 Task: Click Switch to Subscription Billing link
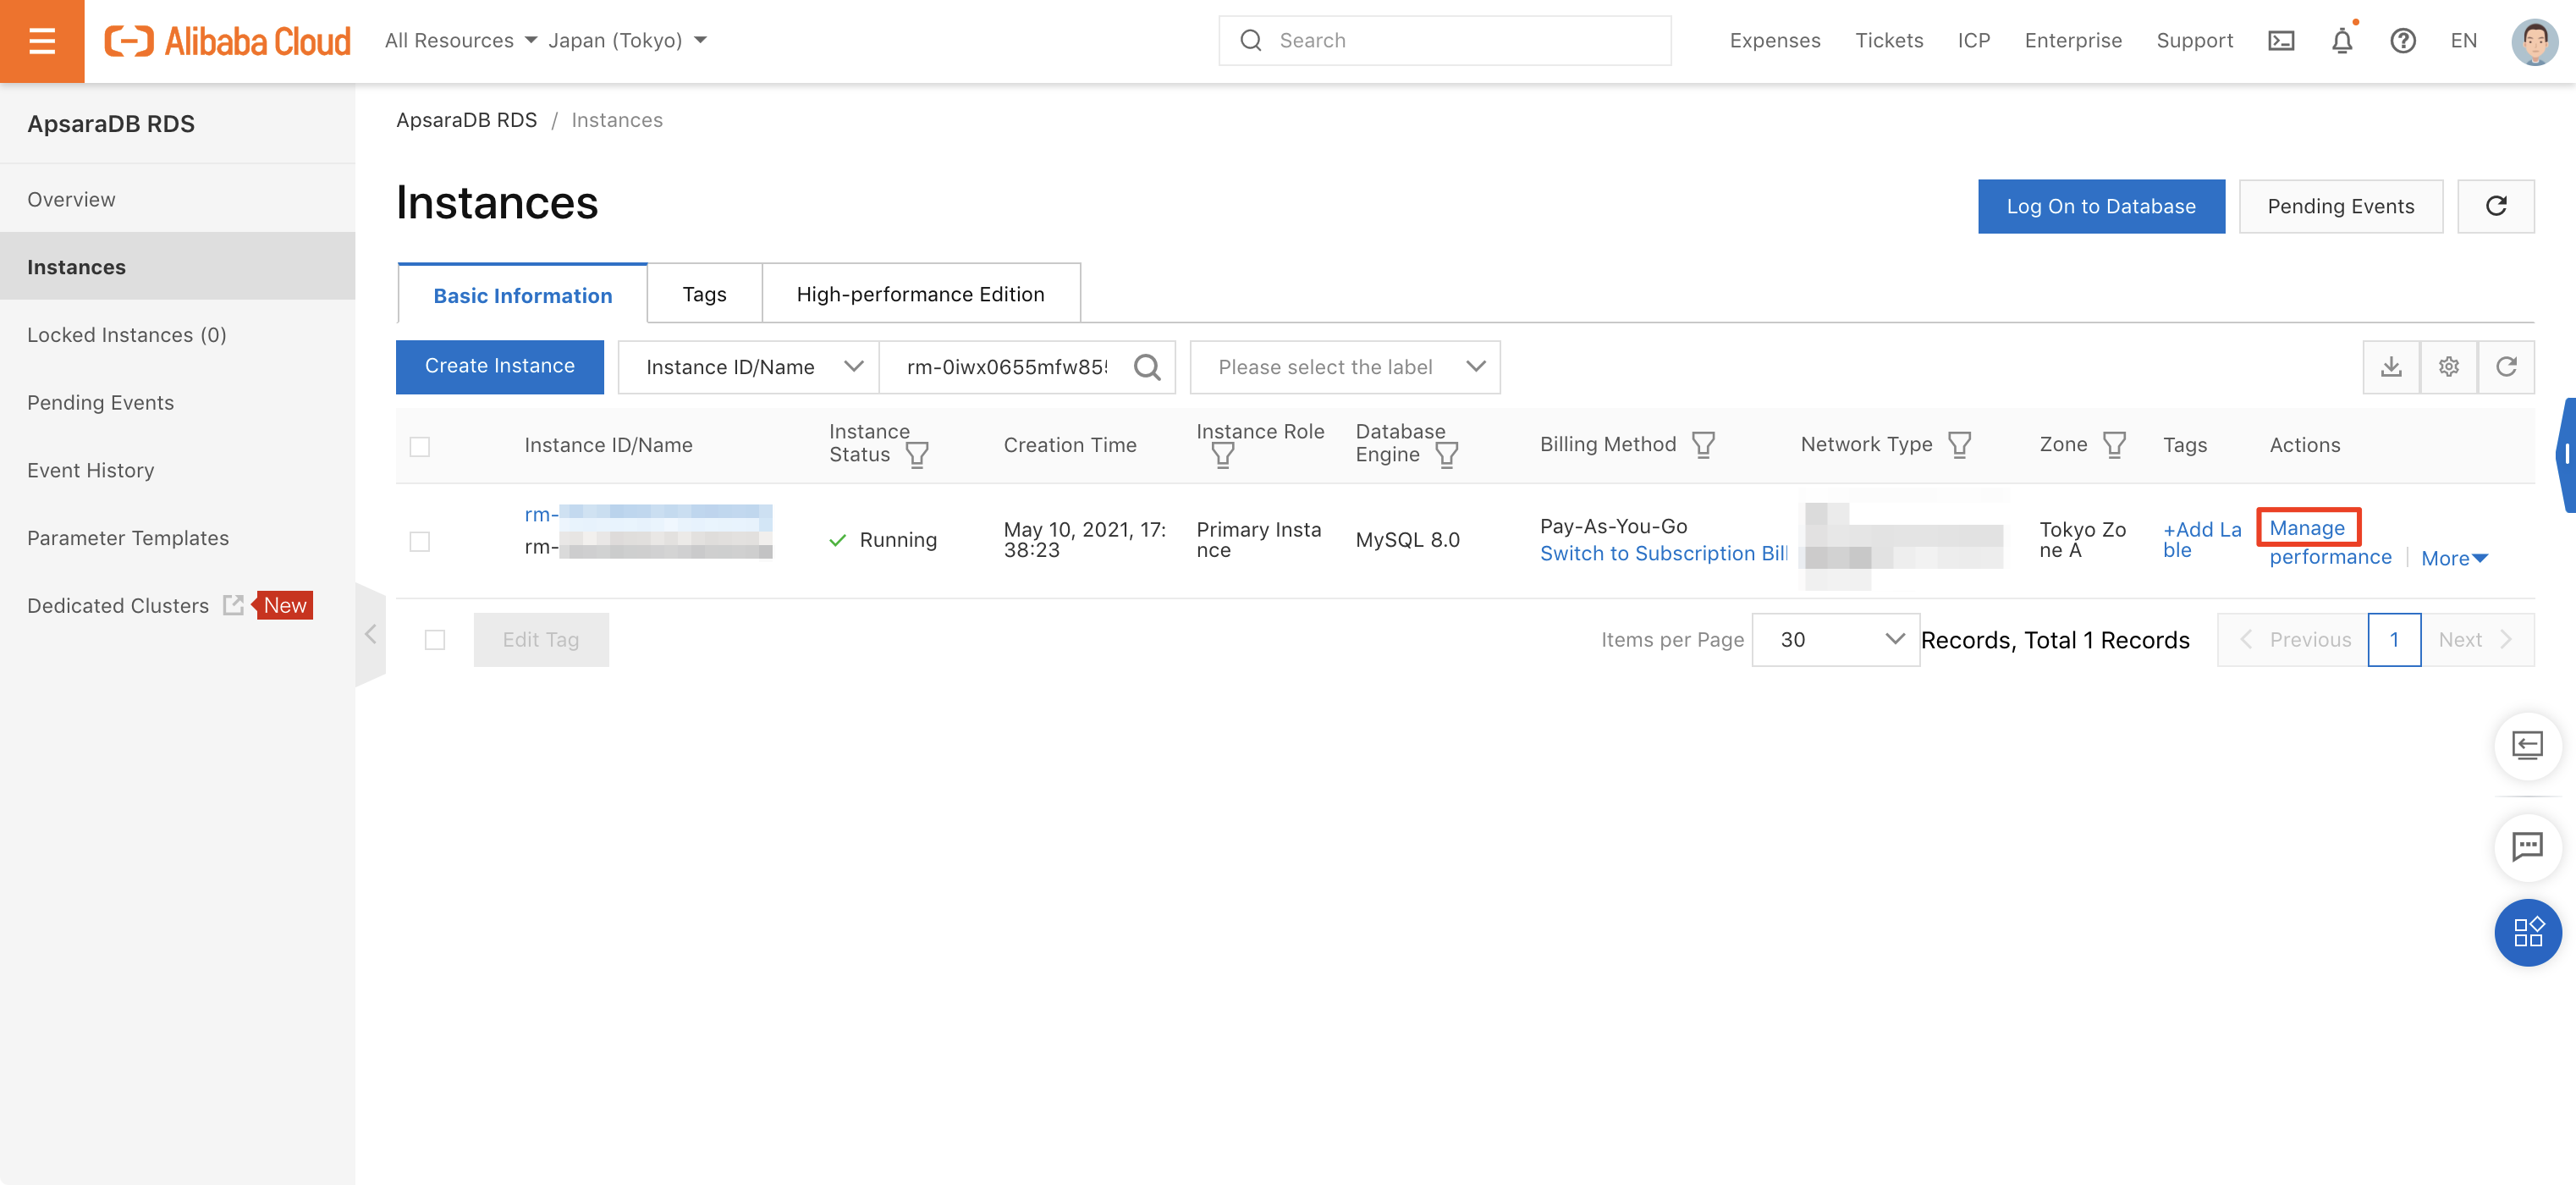click(1663, 553)
